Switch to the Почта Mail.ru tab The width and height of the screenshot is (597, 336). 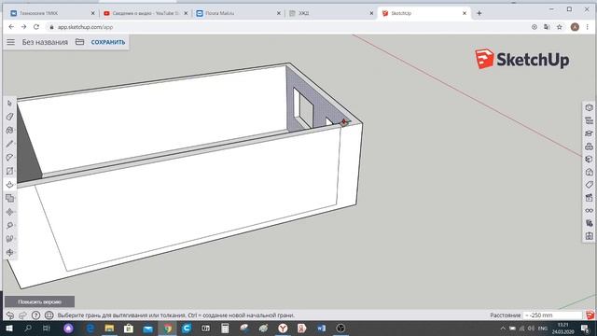point(238,13)
